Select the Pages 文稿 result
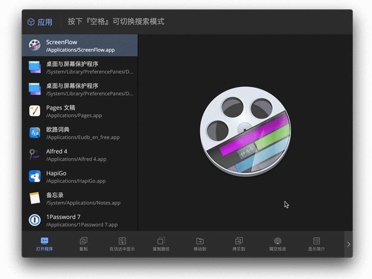 click(80, 111)
